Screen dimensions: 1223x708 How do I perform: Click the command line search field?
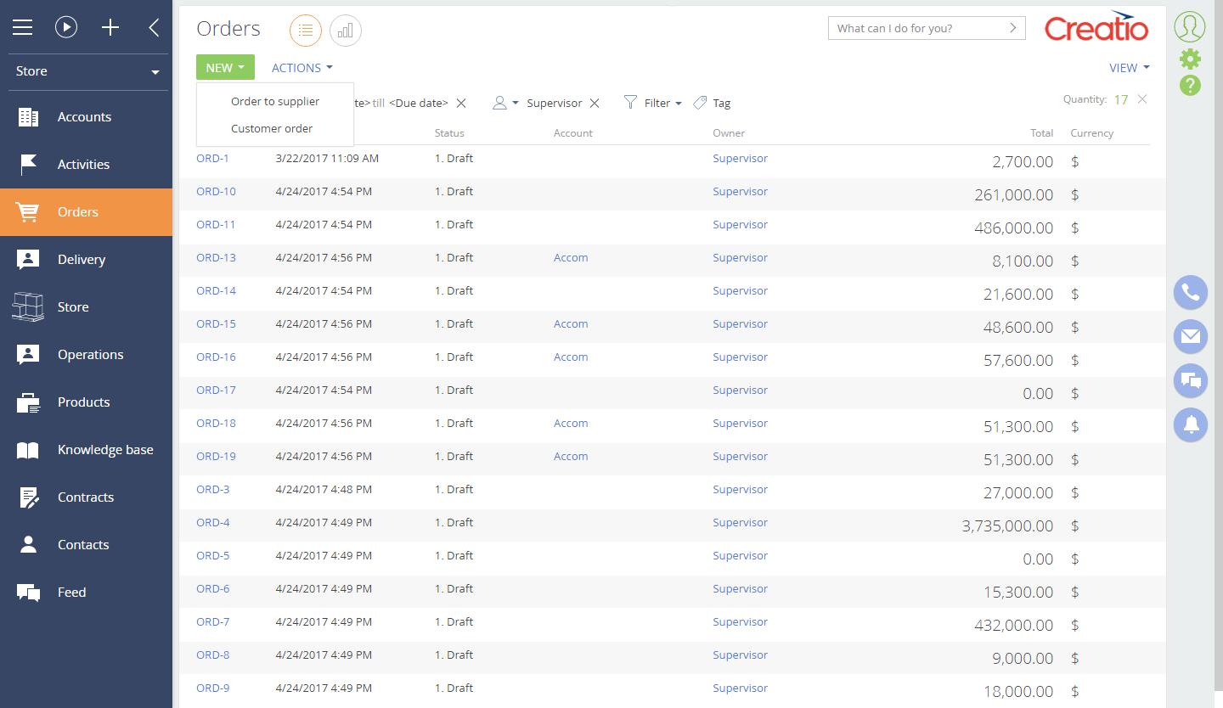click(916, 28)
